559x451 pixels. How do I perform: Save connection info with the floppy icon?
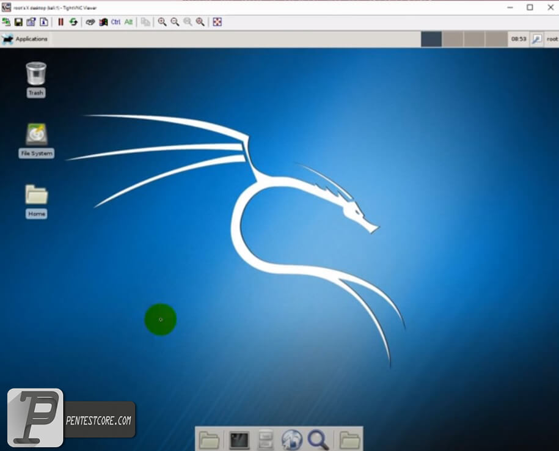pos(18,22)
